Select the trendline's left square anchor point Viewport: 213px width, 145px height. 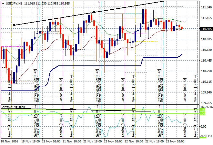point(14,25)
